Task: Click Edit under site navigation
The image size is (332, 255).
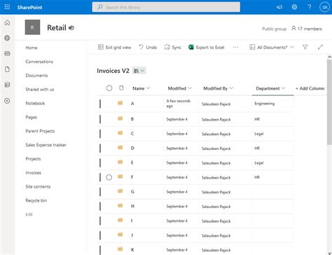Action: 29,214
